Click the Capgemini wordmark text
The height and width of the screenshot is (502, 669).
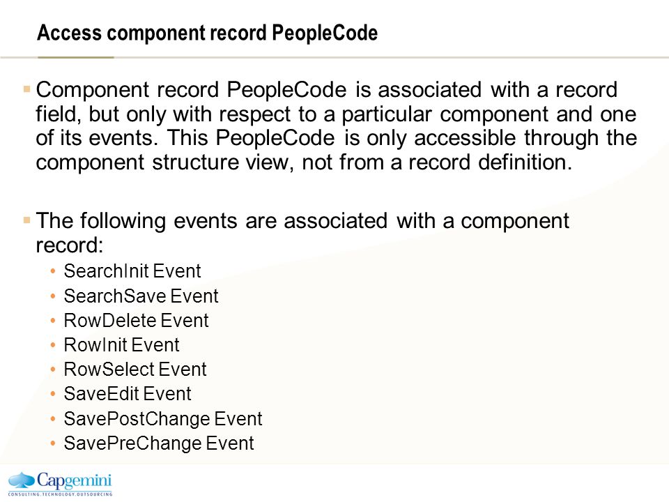tap(75, 481)
